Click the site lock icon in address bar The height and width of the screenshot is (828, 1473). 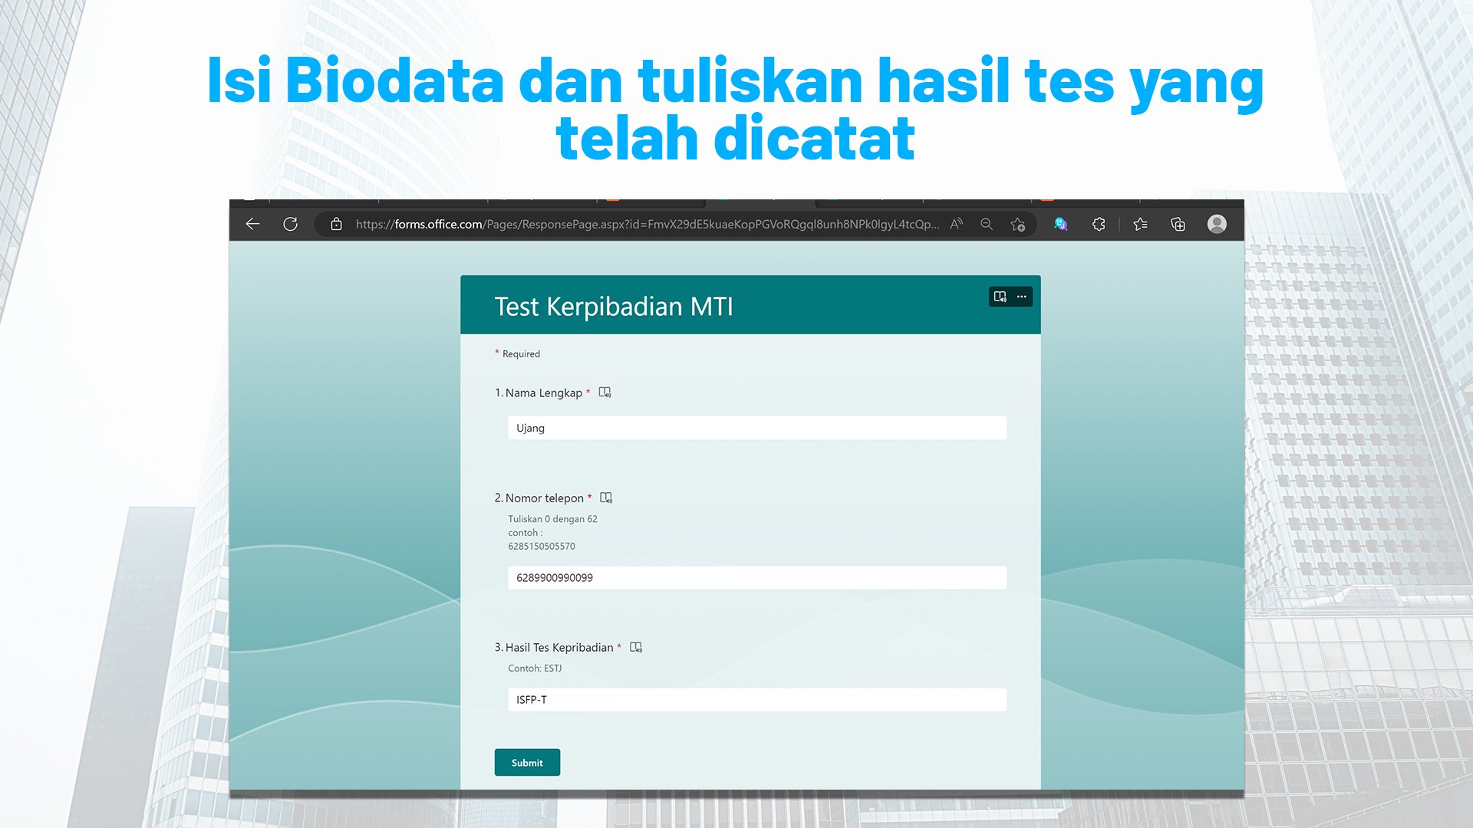point(336,224)
